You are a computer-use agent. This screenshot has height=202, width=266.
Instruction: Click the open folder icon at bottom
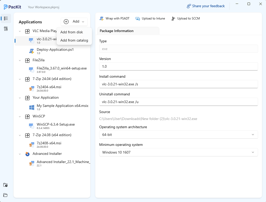point(5,195)
